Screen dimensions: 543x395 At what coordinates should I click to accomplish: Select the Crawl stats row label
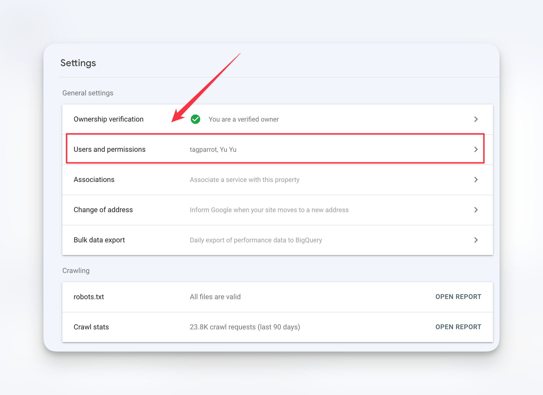point(91,327)
